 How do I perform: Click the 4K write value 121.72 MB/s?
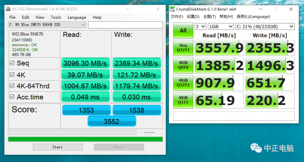[x=137, y=75]
